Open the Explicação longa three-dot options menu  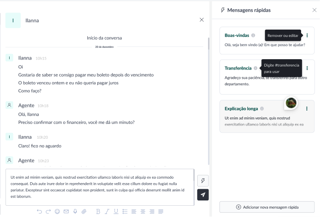click(x=307, y=109)
